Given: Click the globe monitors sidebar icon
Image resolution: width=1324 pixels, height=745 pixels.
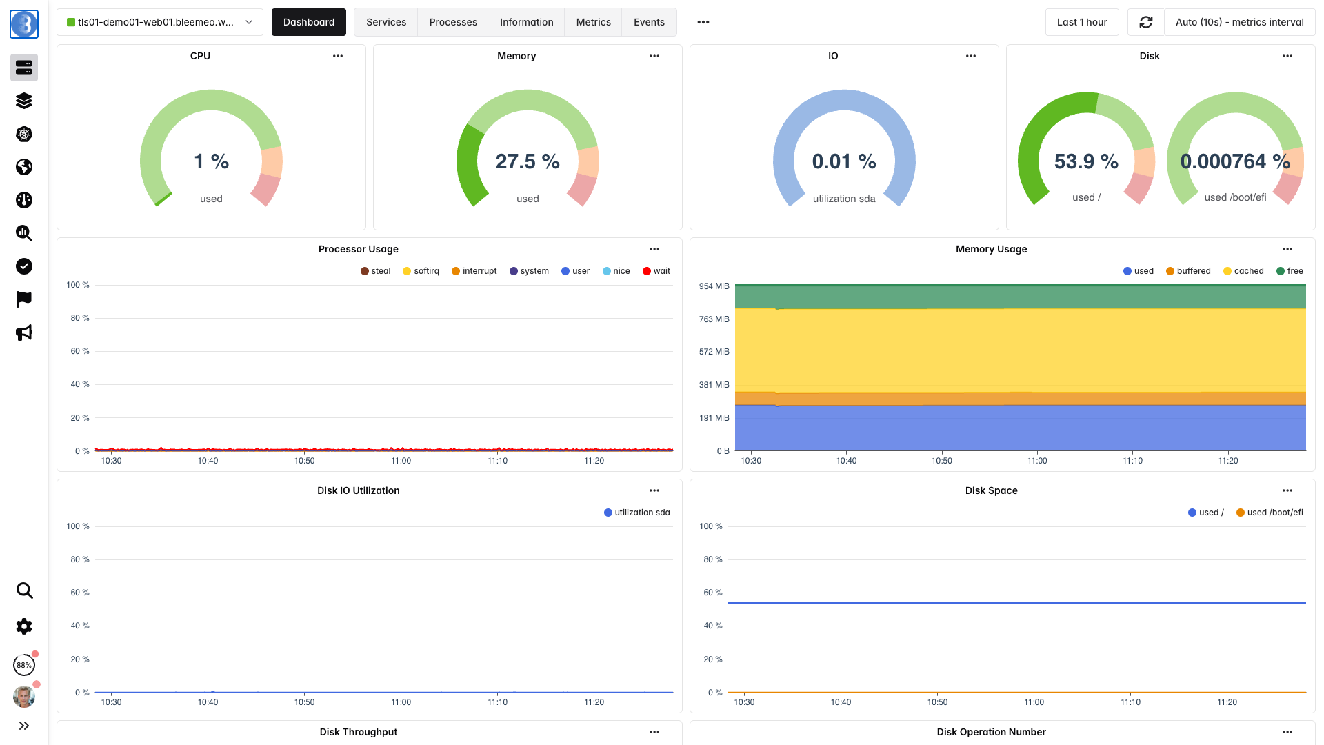Looking at the screenshot, I should (24, 167).
